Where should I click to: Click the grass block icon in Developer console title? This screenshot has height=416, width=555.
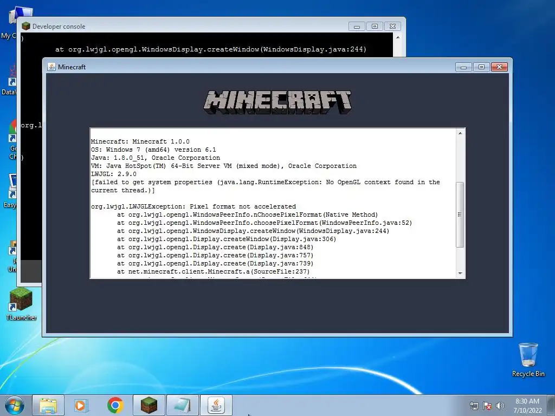pos(26,26)
